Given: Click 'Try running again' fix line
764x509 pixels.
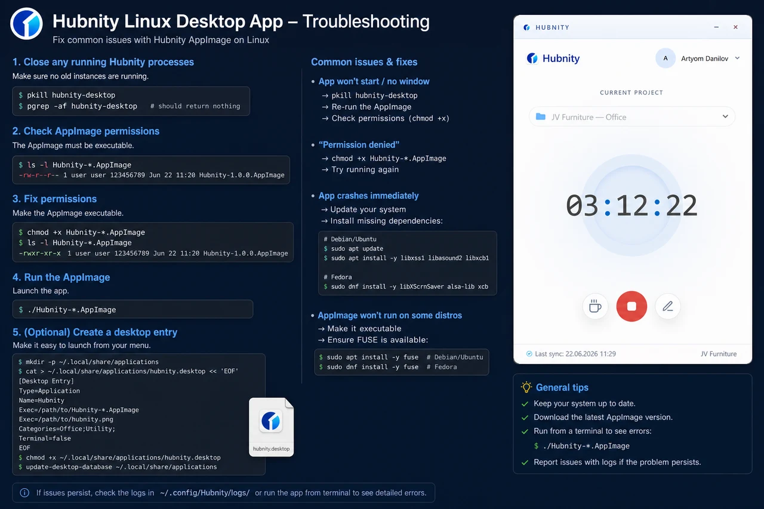Looking at the screenshot, I should click(x=365, y=169).
